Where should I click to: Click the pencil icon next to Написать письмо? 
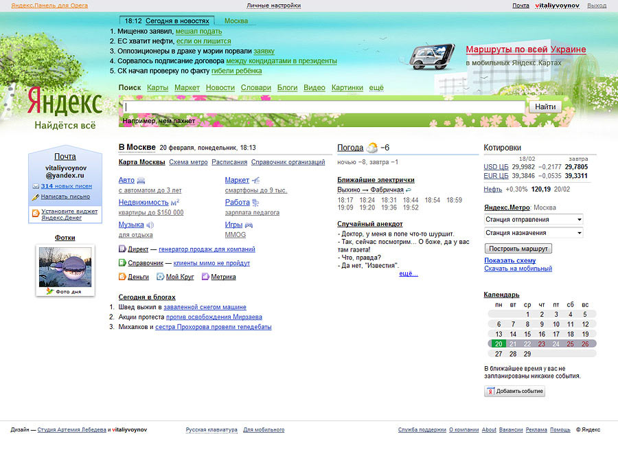point(36,196)
